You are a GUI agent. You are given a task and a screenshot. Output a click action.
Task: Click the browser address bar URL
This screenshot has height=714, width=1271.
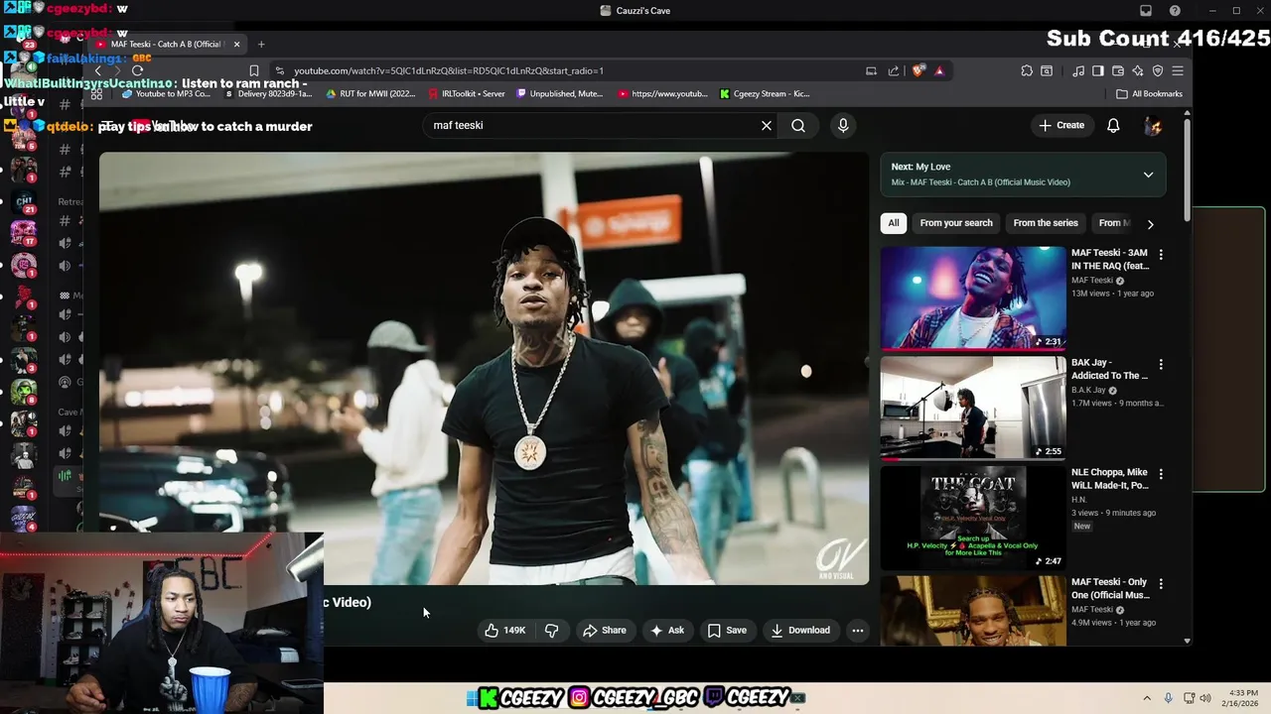[449, 70]
